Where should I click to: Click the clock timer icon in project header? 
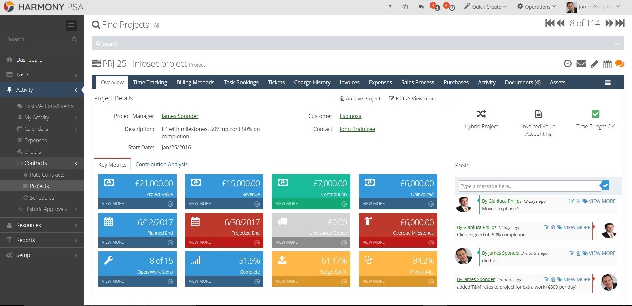coord(567,64)
